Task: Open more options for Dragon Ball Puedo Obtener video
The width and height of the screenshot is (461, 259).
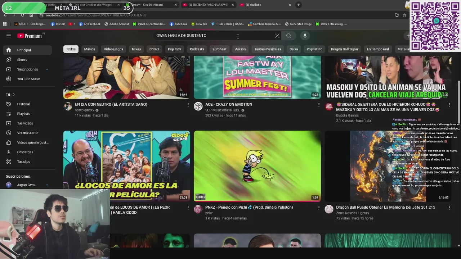Action: coord(449,208)
